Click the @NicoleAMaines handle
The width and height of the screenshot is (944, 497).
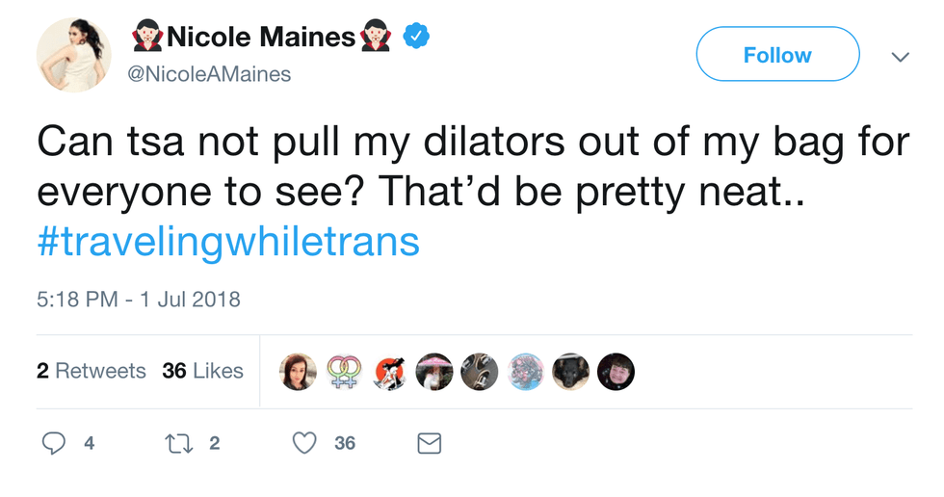pyautogui.click(x=209, y=74)
